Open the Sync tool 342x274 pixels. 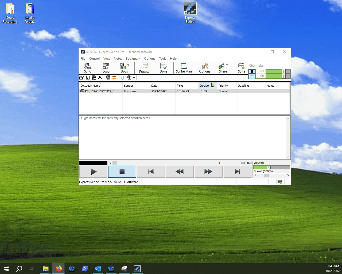click(87, 67)
